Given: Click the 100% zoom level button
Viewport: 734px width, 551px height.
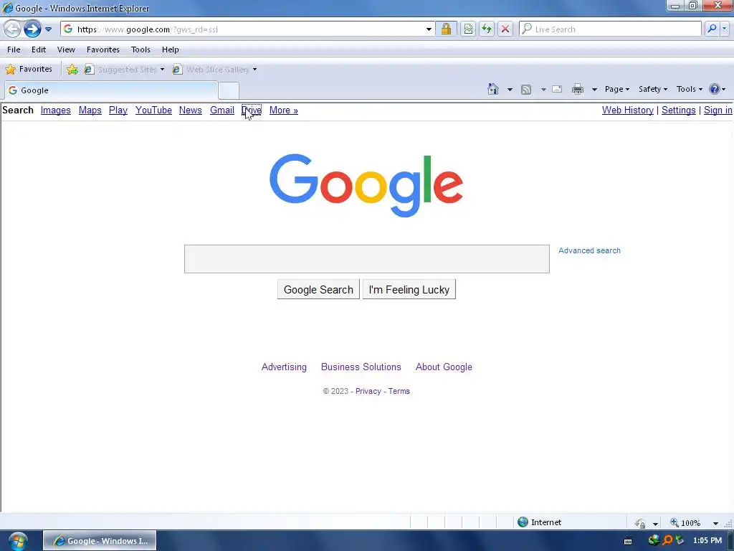Looking at the screenshot, I should [686, 522].
